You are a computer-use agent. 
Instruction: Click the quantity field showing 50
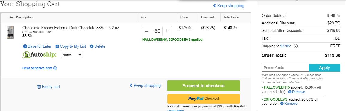click(157, 31)
